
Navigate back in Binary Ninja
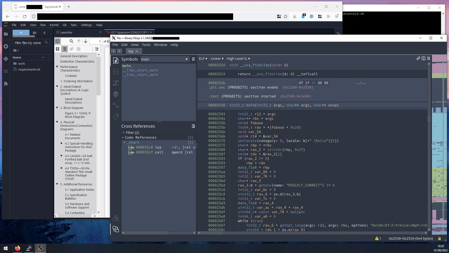114,51
